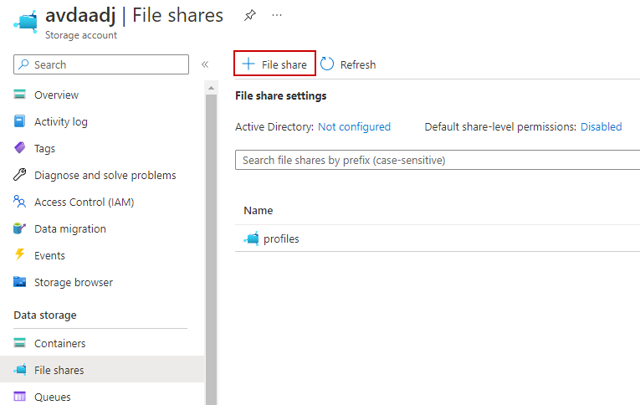Click the Storage browser icon
The height and width of the screenshot is (405, 640).
(20, 283)
